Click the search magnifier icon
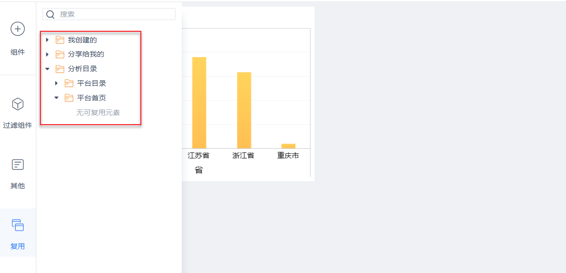This screenshot has height=273, width=566. coord(50,15)
